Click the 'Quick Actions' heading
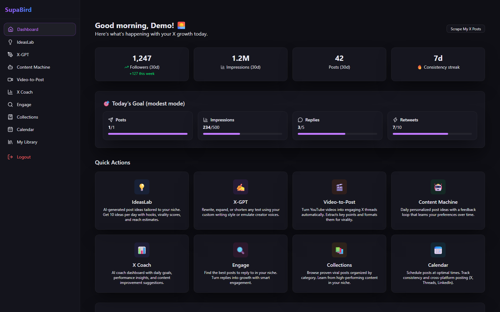Viewport: 500px width, 312px height. (x=112, y=163)
